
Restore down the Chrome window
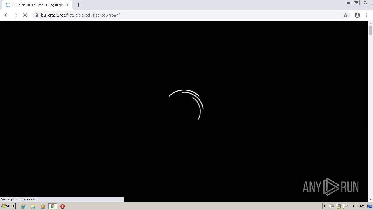tap(356, 3)
